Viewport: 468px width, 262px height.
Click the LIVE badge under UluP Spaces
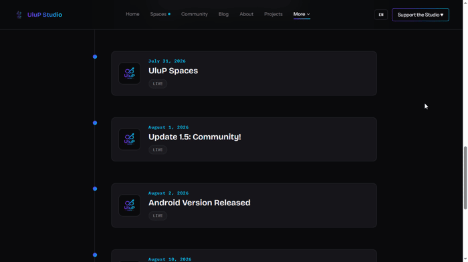coord(158,83)
